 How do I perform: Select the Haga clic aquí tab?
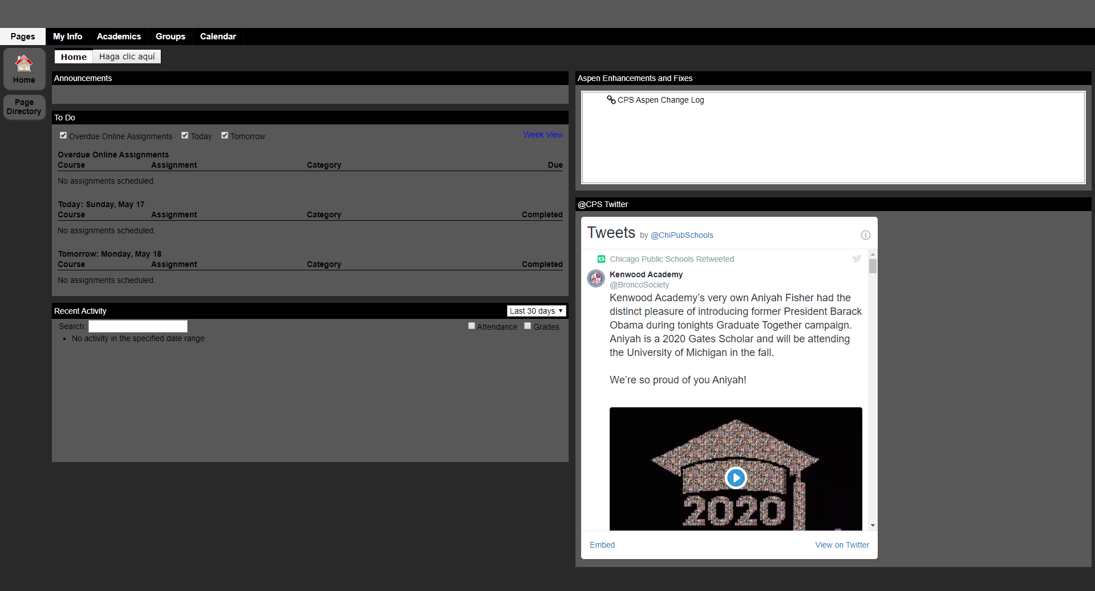click(x=127, y=56)
